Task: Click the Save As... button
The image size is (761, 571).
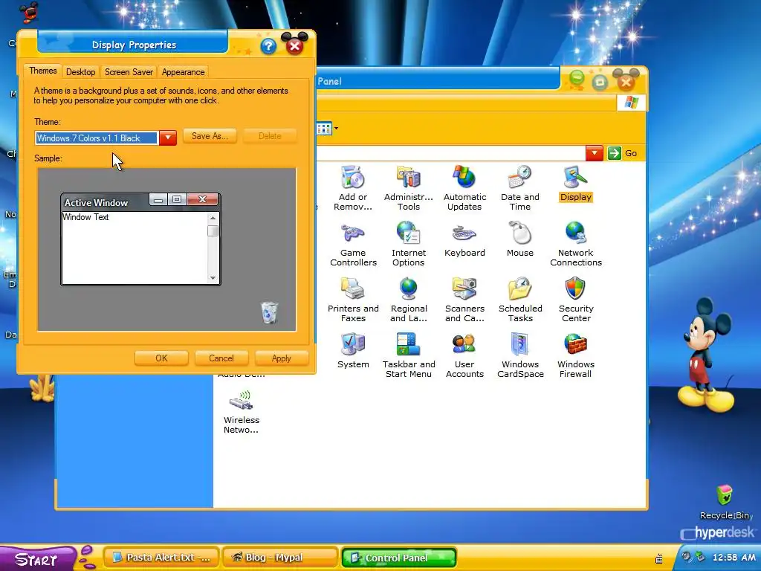Action: (x=210, y=136)
